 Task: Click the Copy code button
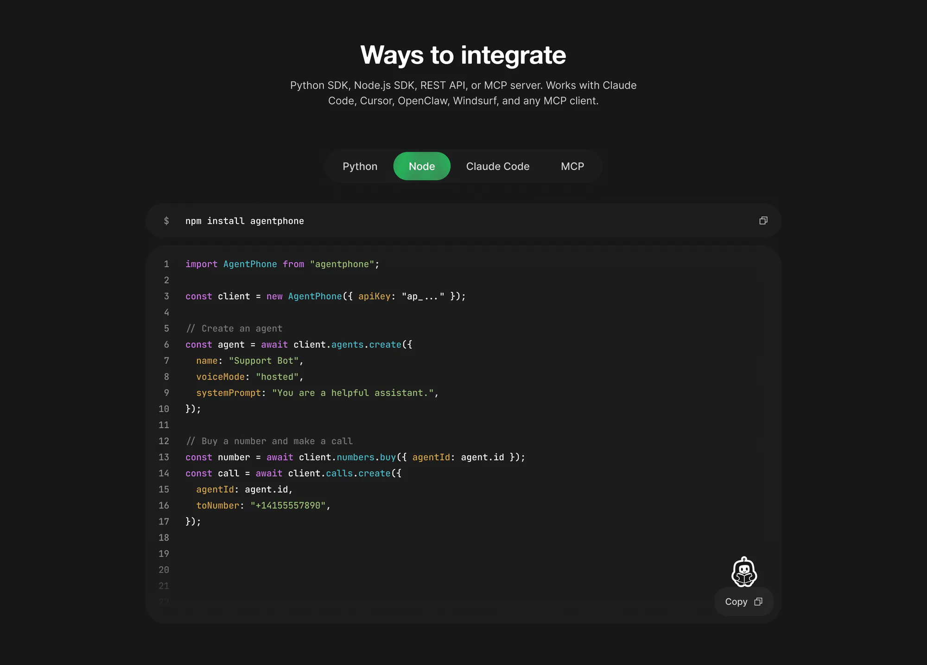click(x=743, y=602)
